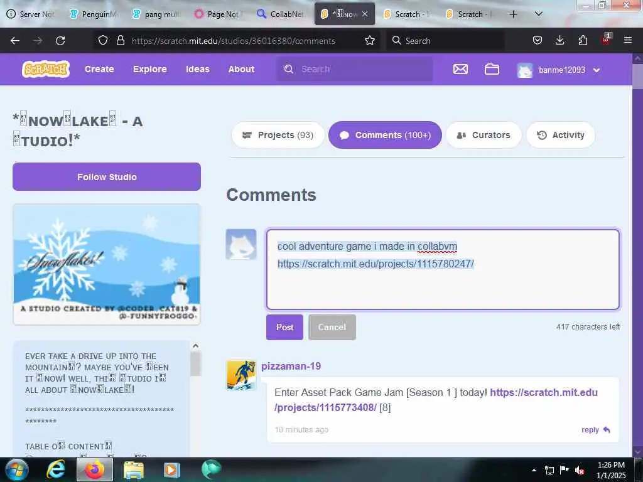Click the "417 characters left" text

(588, 326)
